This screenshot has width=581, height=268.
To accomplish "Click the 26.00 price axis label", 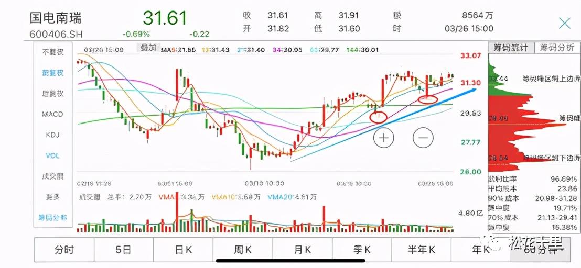I will [x=470, y=172].
